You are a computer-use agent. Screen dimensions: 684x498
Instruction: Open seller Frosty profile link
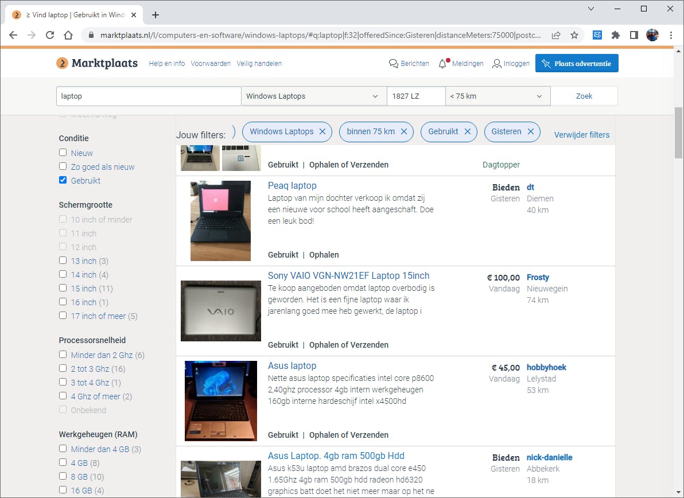(538, 277)
